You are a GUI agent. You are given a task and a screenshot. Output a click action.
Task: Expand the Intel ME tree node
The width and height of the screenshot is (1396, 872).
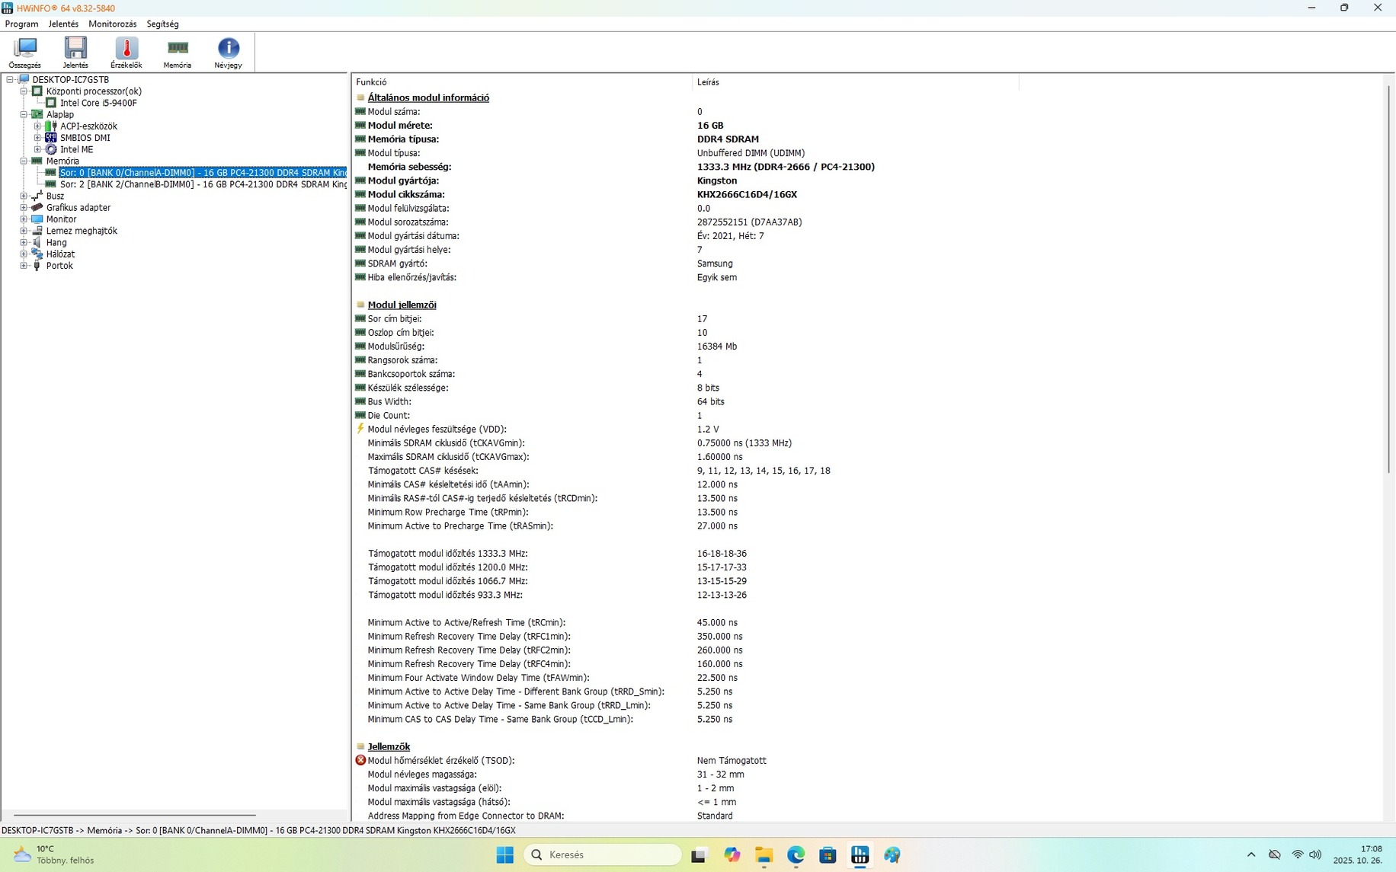(x=37, y=149)
